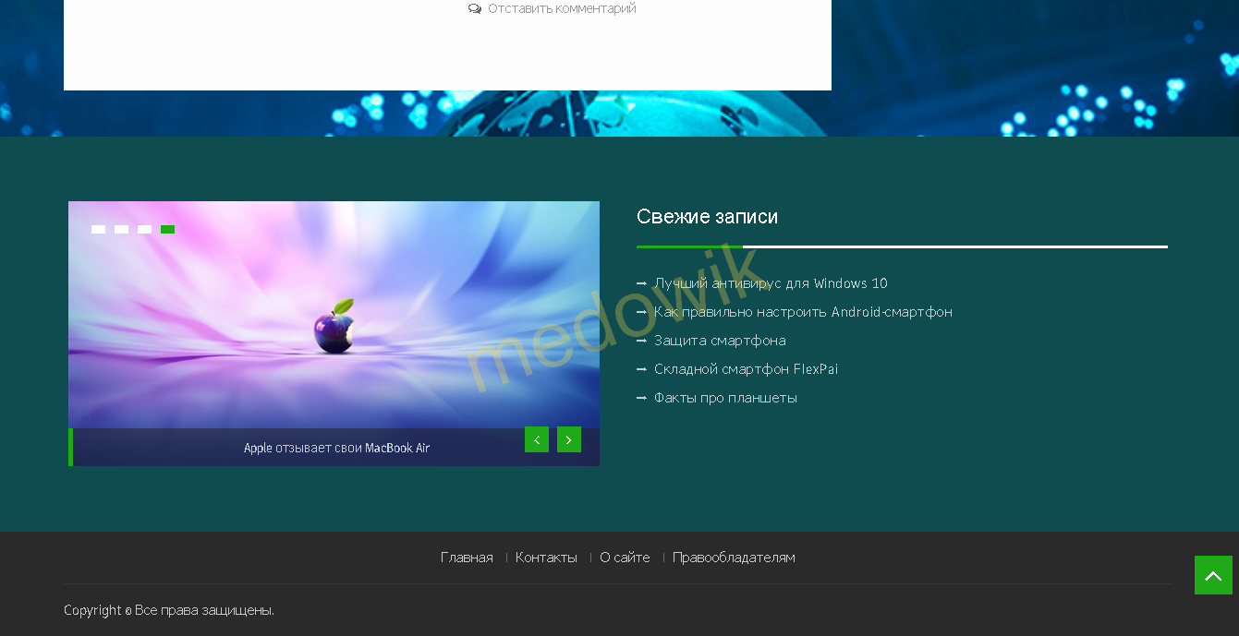Open the 'Защита смартфона' post
Viewport: 1239px width, 636px height.
click(720, 341)
